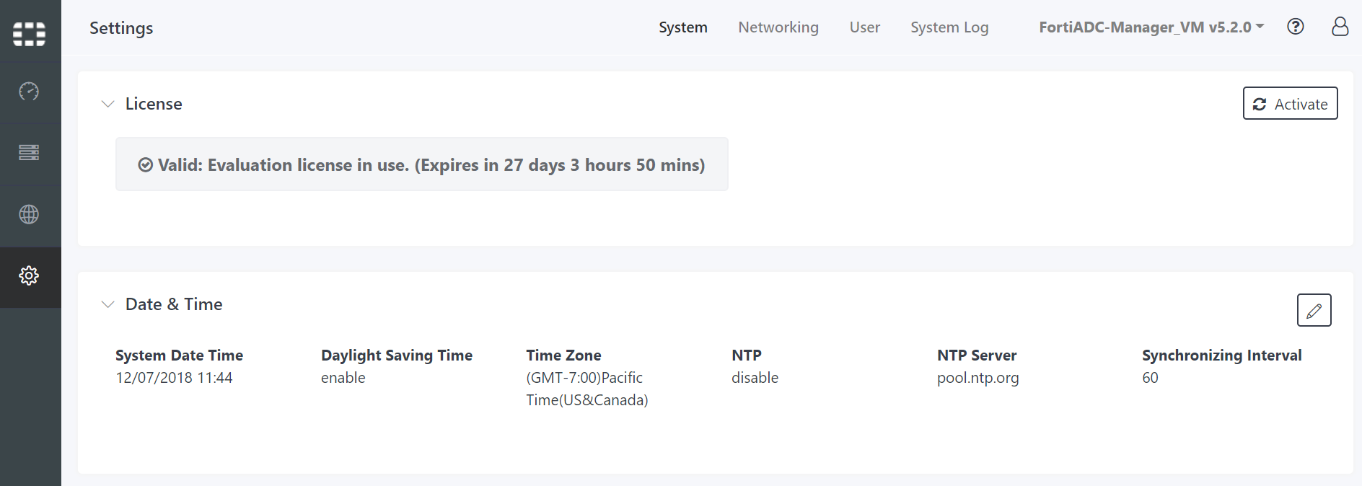Switch to the System Log tab
Viewport: 1362px width, 486px height.
949,27
